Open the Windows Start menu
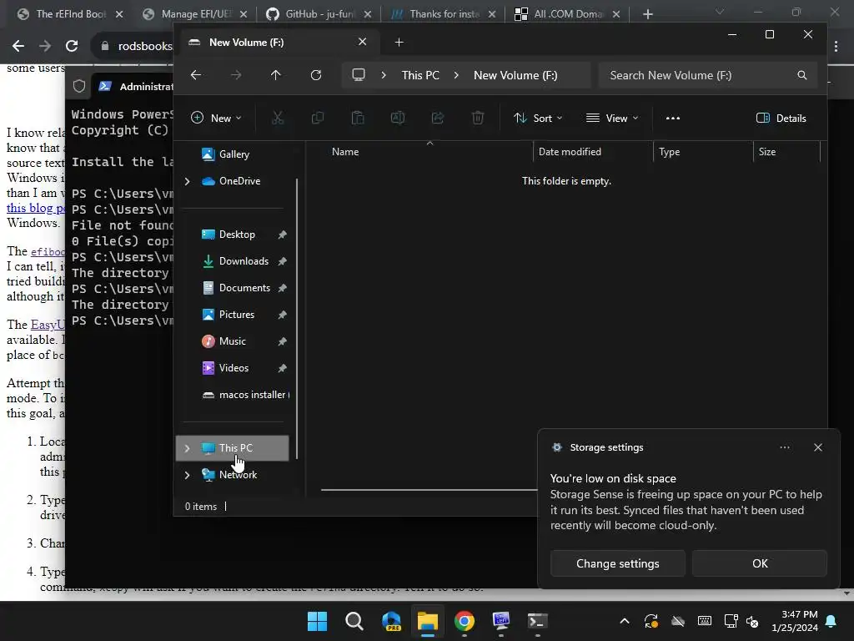Image resolution: width=854 pixels, height=641 pixels. coord(317,621)
